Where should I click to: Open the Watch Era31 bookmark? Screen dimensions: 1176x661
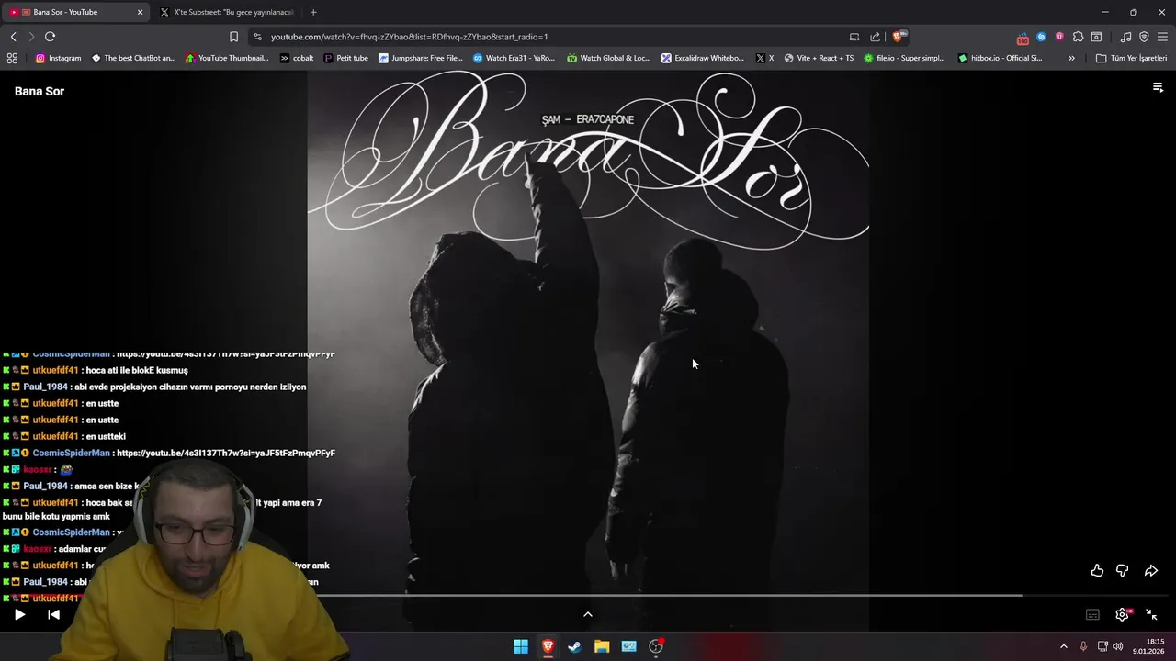[514, 58]
